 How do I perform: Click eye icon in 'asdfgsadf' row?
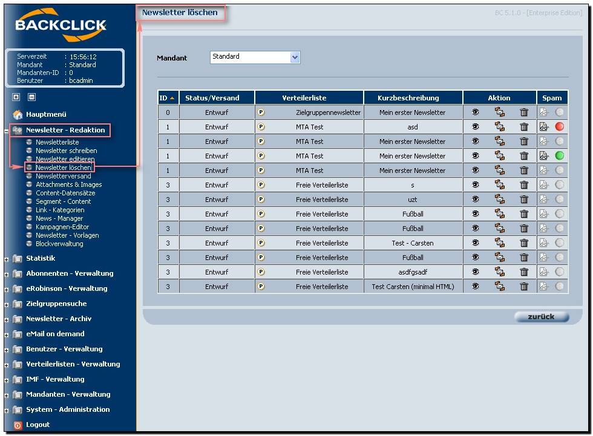click(476, 272)
